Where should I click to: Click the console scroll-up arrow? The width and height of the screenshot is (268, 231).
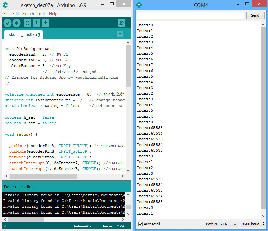(x=128, y=195)
